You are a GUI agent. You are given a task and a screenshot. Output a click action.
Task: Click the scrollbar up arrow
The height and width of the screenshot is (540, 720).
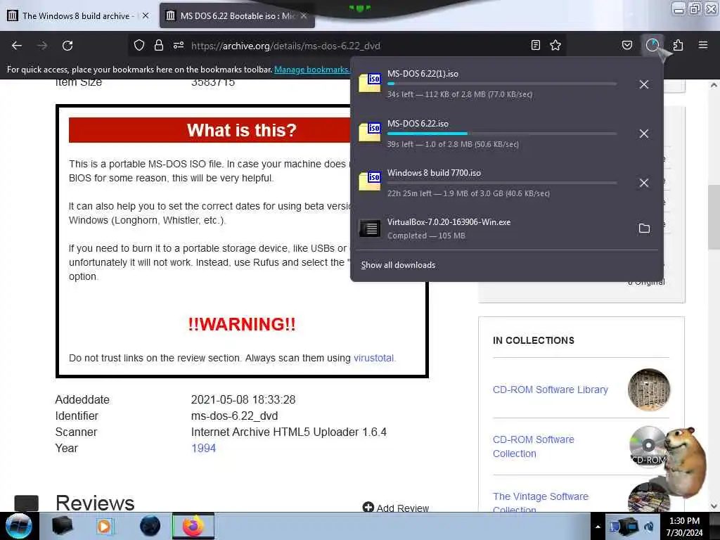714,85
